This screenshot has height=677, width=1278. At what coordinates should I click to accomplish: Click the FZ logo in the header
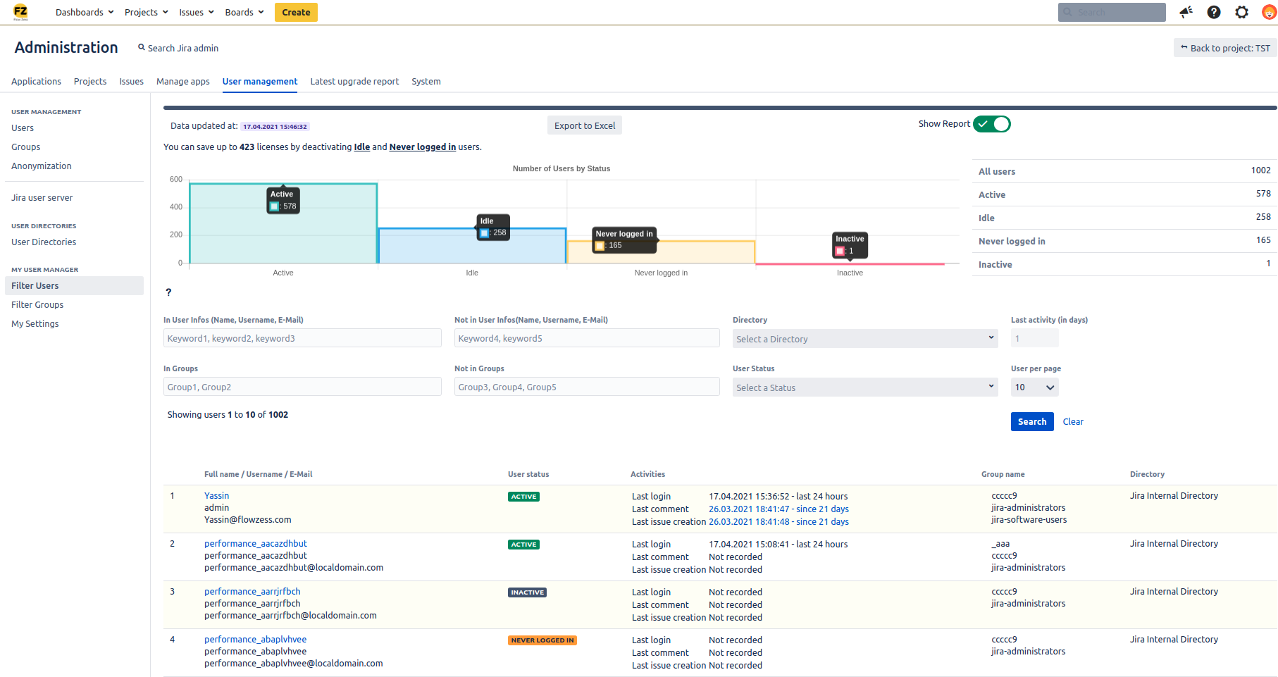[x=20, y=12]
